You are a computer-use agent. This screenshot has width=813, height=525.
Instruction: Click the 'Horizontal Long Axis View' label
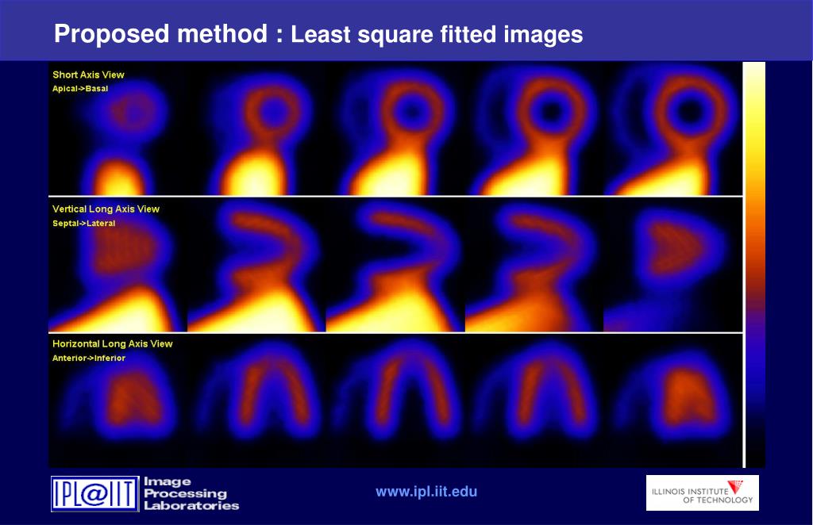113,343
